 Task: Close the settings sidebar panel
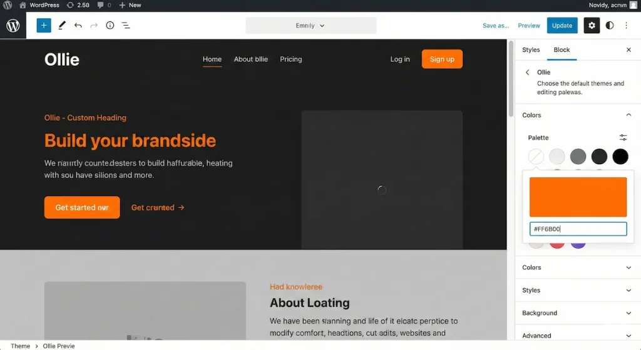pyautogui.click(x=628, y=50)
